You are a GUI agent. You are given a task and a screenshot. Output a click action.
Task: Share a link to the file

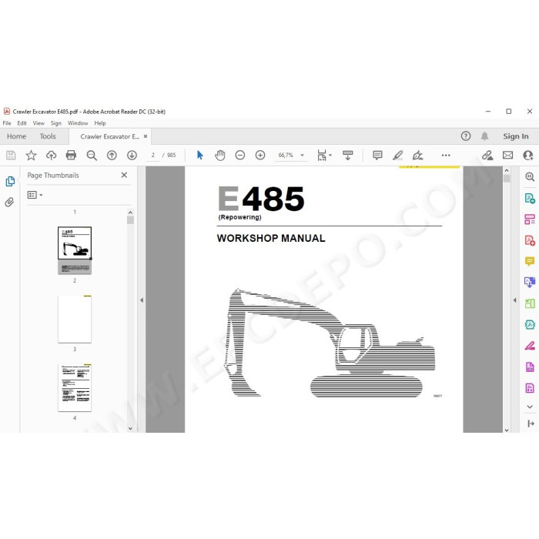tap(487, 156)
